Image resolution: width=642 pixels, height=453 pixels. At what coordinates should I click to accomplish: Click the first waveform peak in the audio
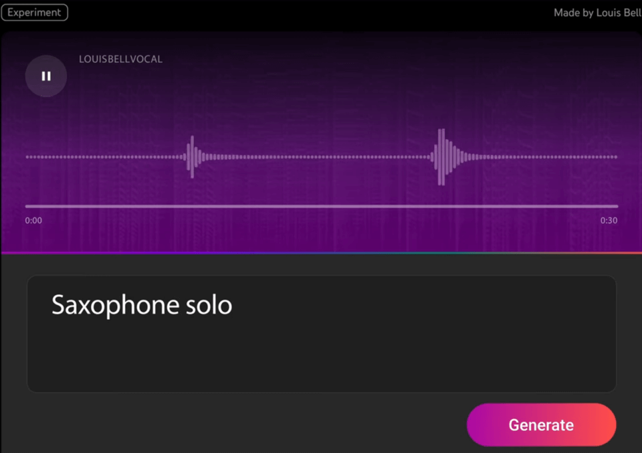tap(192, 156)
